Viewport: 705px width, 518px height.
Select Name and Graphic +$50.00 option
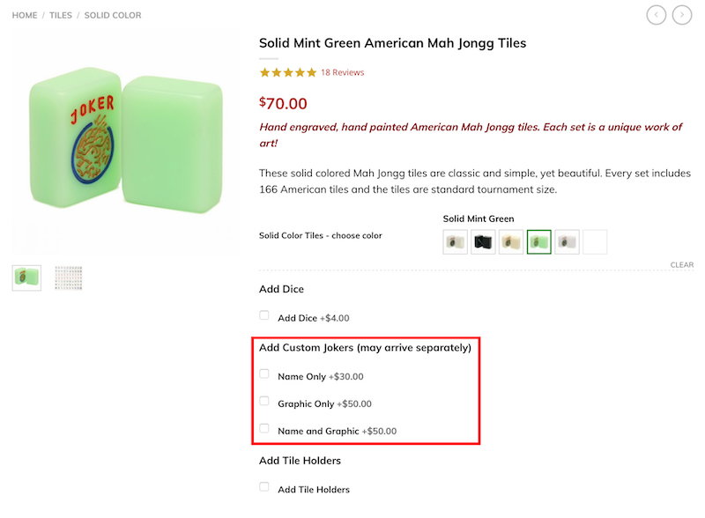point(263,428)
